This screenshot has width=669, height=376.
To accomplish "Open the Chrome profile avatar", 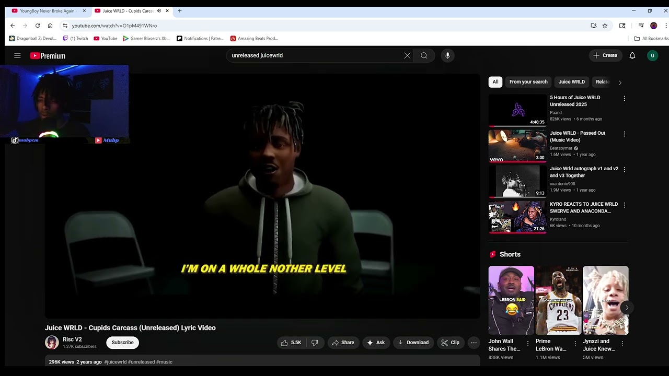I will coord(653,26).
